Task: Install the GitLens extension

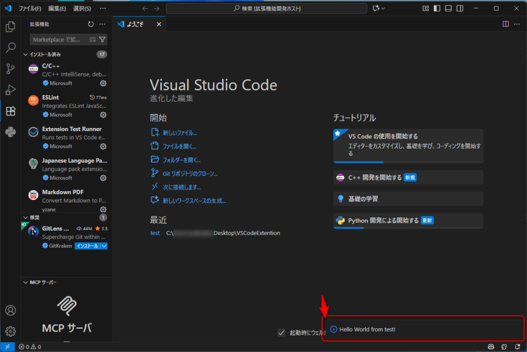Action: click(87, 246)
